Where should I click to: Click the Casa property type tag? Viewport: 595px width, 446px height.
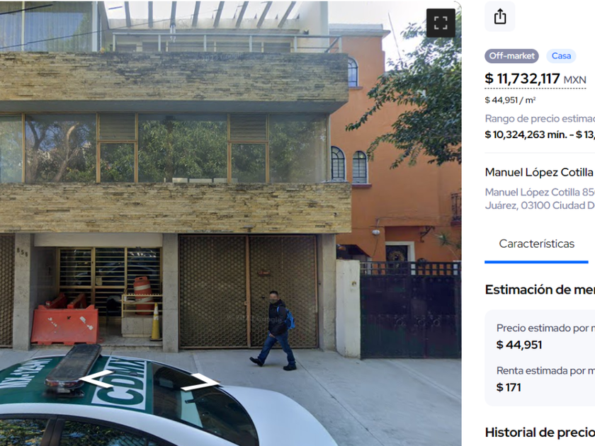coord(561,56)
